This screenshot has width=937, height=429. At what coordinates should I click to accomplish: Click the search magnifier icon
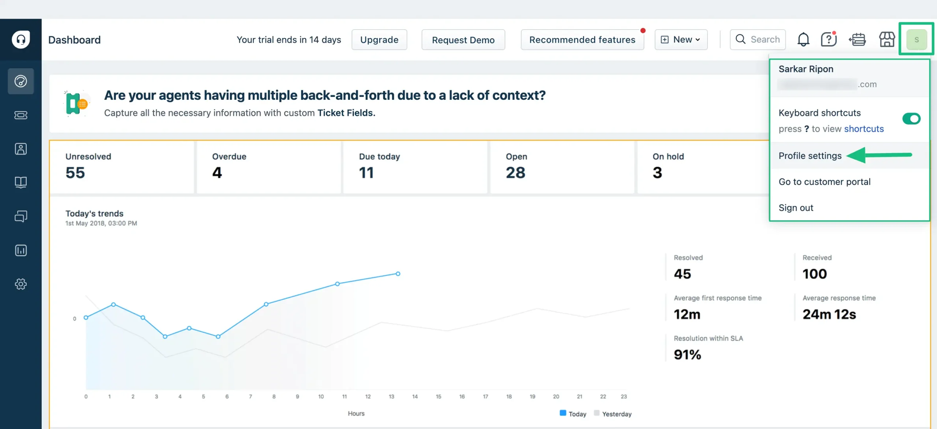click(x=740, y=39)
